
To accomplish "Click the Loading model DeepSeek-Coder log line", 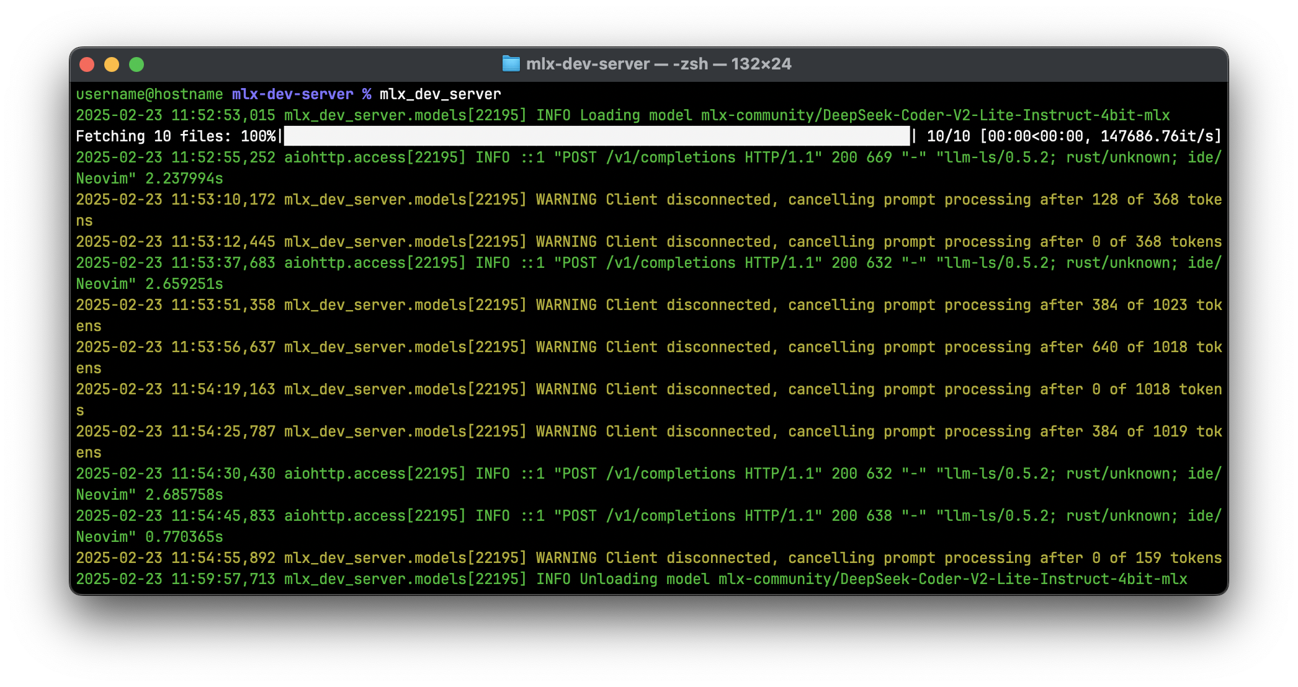I will pyautogui.click(x=623, y=115).
